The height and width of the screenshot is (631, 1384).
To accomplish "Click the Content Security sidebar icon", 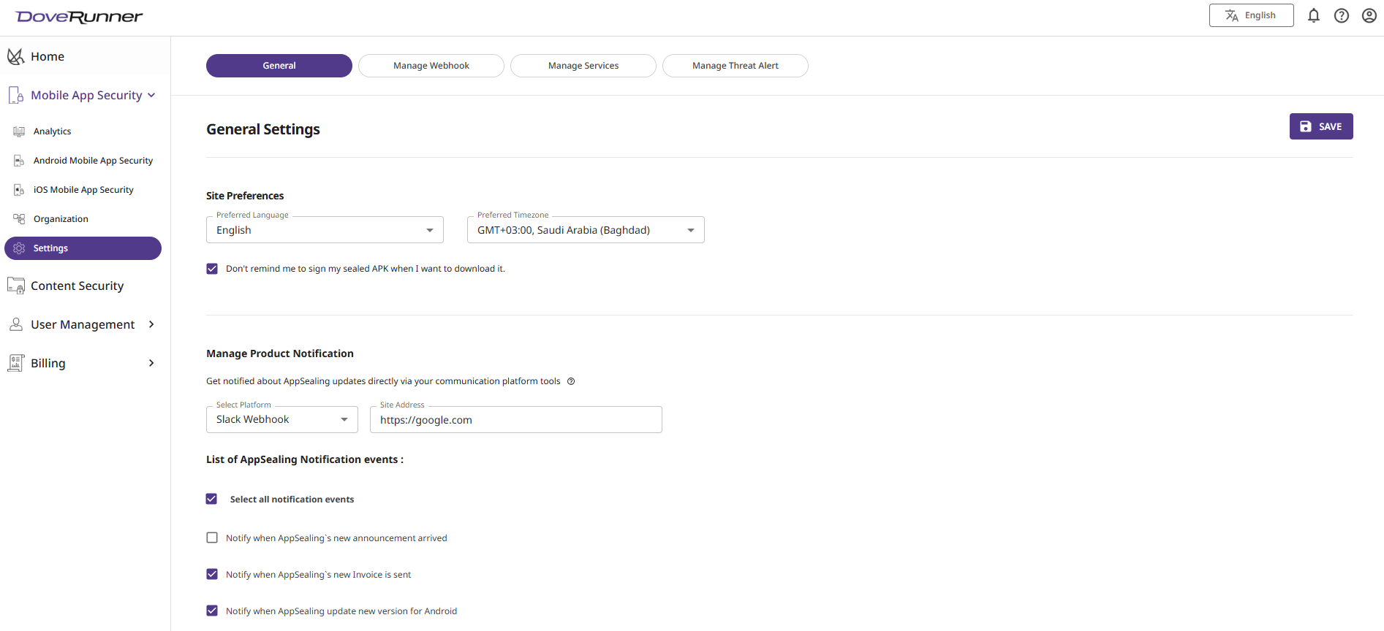I will pos(15,286).
